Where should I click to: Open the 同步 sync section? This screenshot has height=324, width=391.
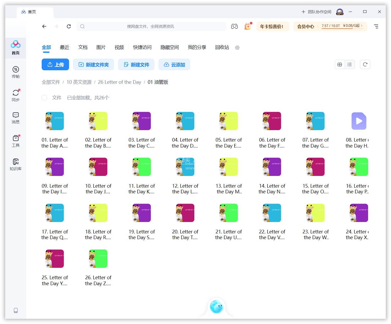(16, 95)
